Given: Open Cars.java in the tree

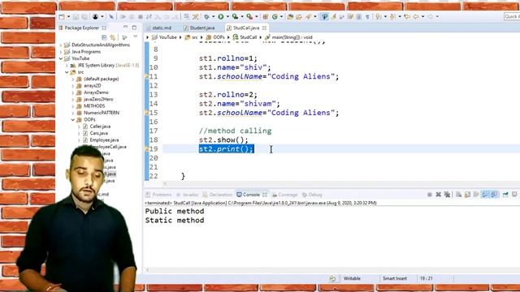Looking at the screenshot, I should pos(98,133).
